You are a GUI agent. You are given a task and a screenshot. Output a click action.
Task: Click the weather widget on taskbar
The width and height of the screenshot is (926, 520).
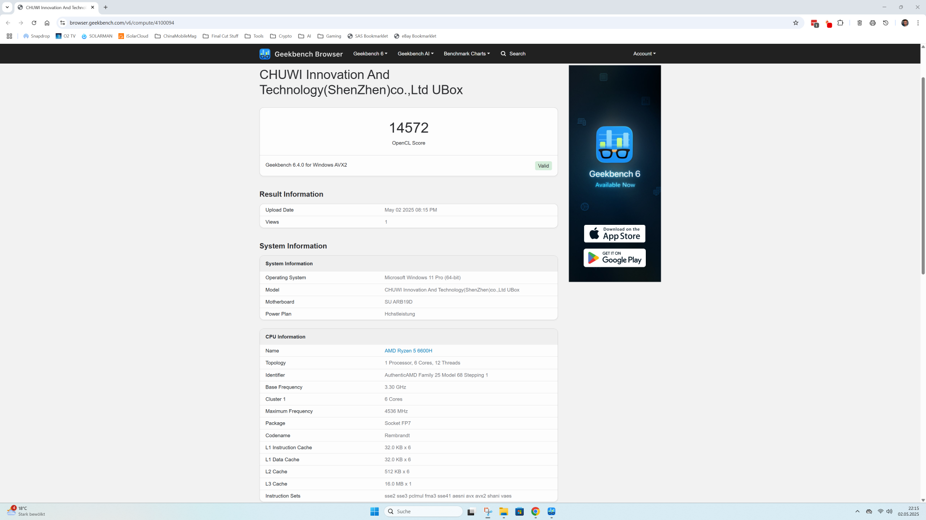coord(27,511)
